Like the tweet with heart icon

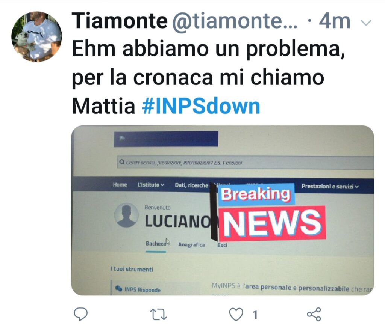pos(236,314)
